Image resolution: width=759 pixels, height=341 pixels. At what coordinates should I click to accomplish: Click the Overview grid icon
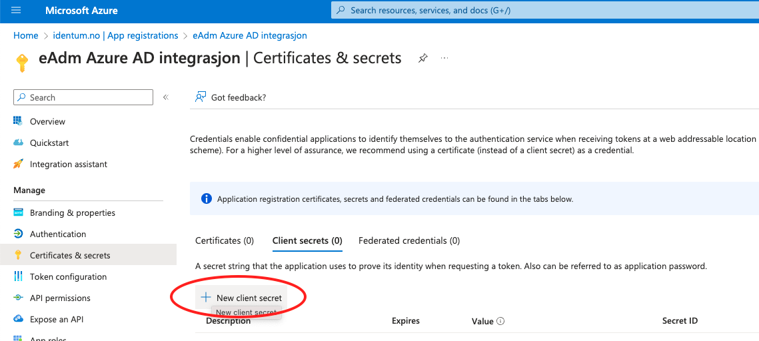tap(19, 121)
